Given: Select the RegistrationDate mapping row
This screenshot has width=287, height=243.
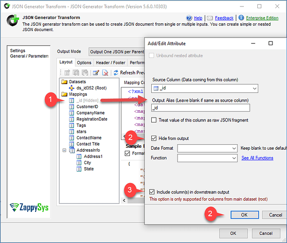Looking at the screenshot, I should click(x=92, y=119).
